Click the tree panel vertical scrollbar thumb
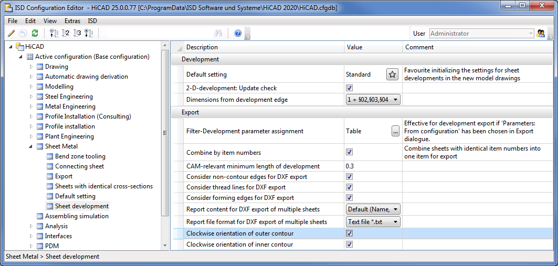The width and height of the screenshot is (558, 266). pyautogui.click(x=165, y=133)
